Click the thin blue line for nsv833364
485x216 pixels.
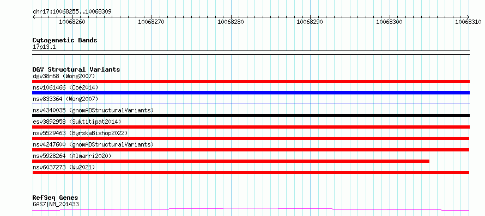pyautogui.click(x=251, y=104)
